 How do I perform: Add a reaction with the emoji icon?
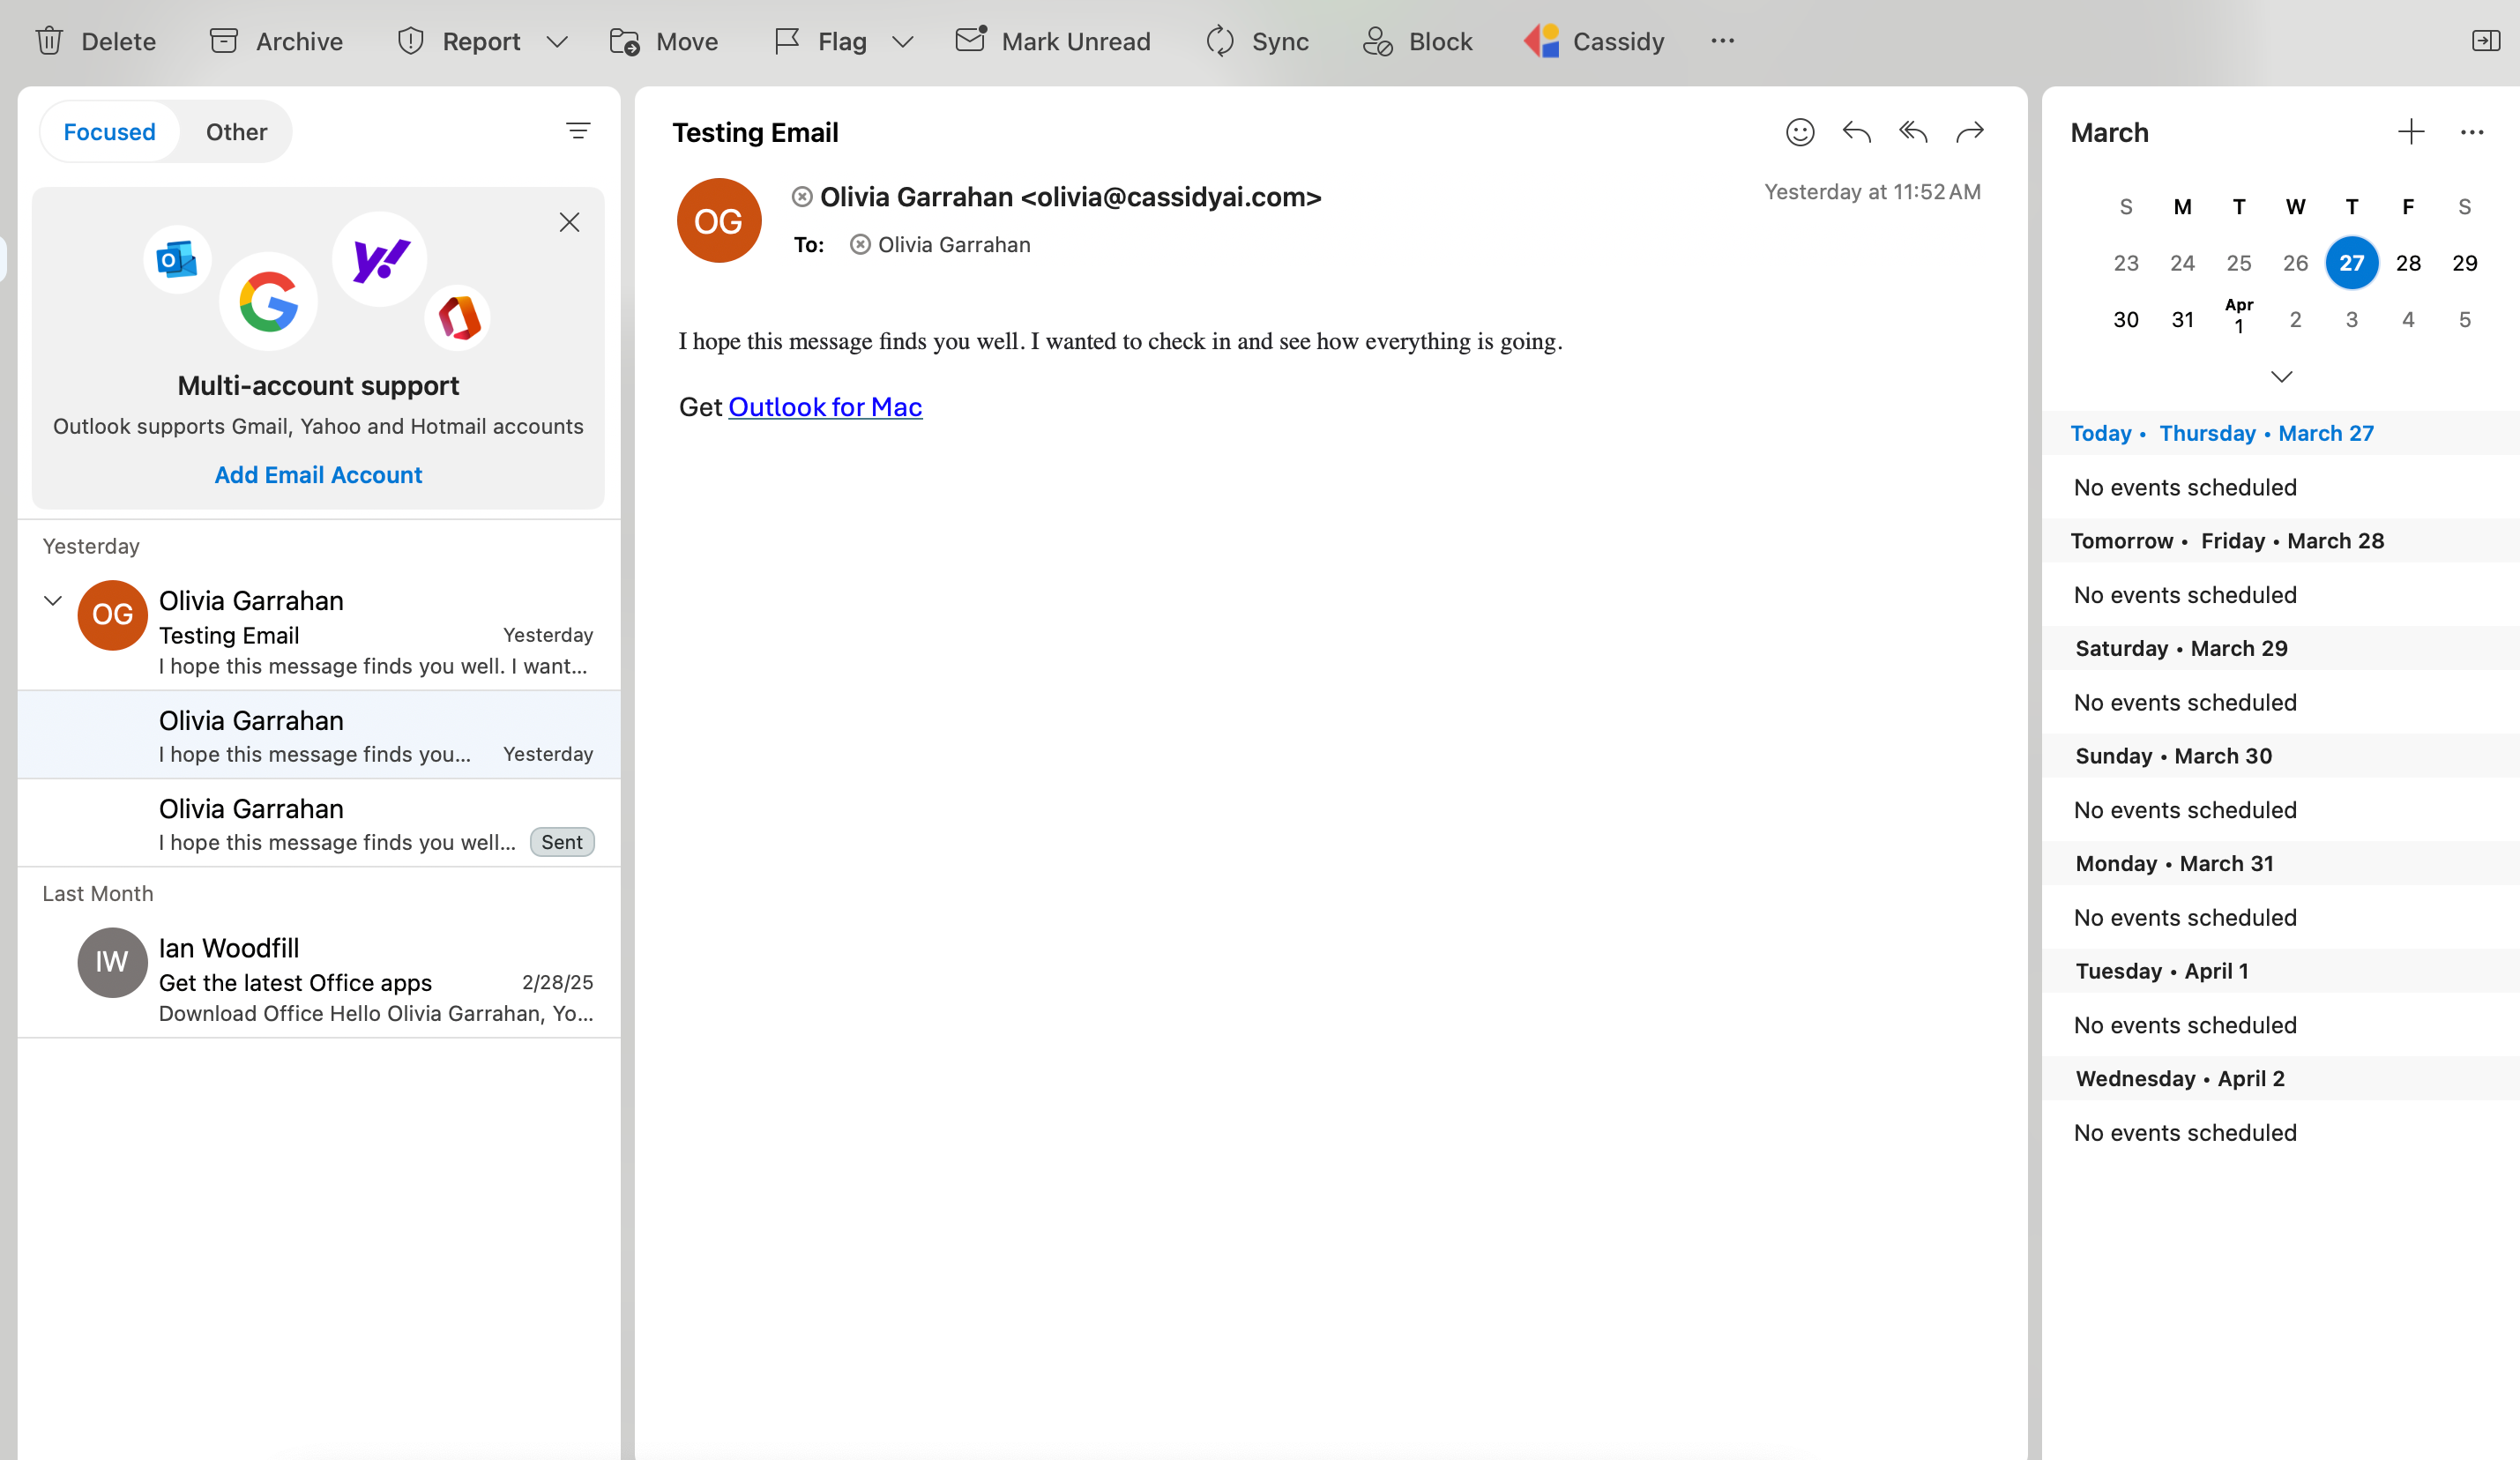(1799, 131)
